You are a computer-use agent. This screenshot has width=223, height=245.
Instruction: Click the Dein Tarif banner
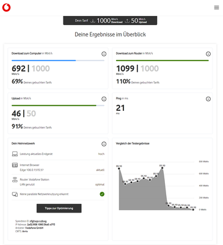click(110, 21)
